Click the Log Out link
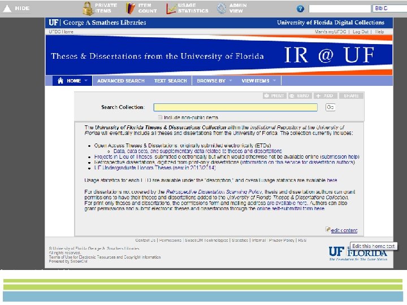Viewport: 407px width, 305px height. 361,32
